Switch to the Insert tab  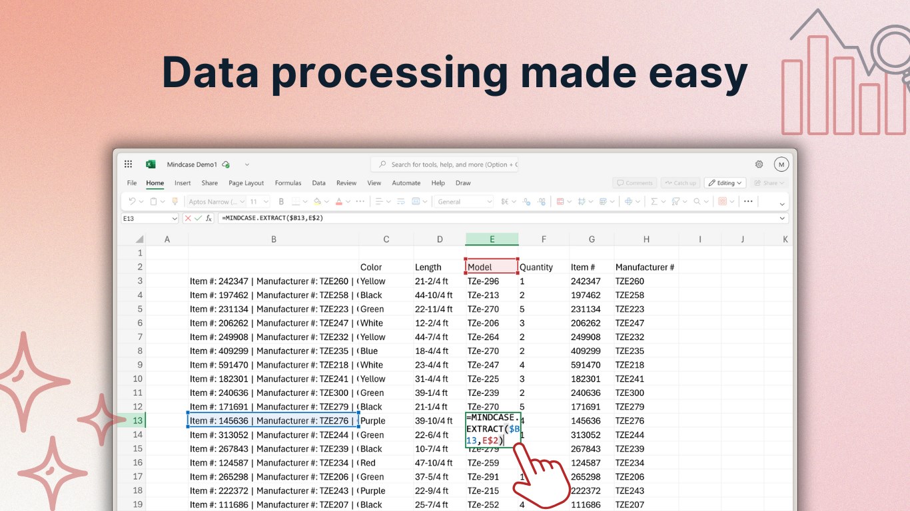pos(183,183)
